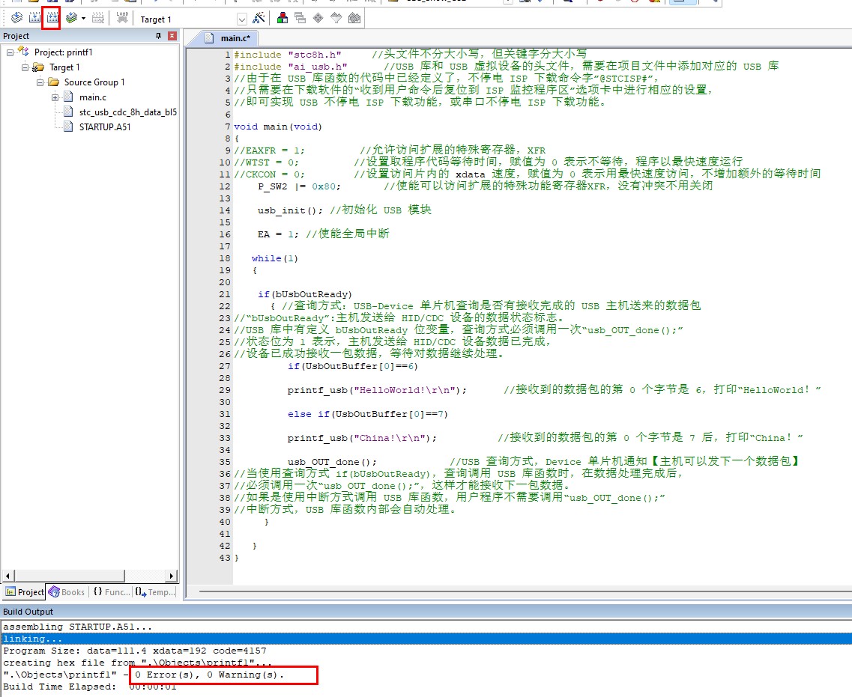Click the LOAD download-to-flash icon
The height and width of the screenshot is (697, 852).
(x=122, y=18)
